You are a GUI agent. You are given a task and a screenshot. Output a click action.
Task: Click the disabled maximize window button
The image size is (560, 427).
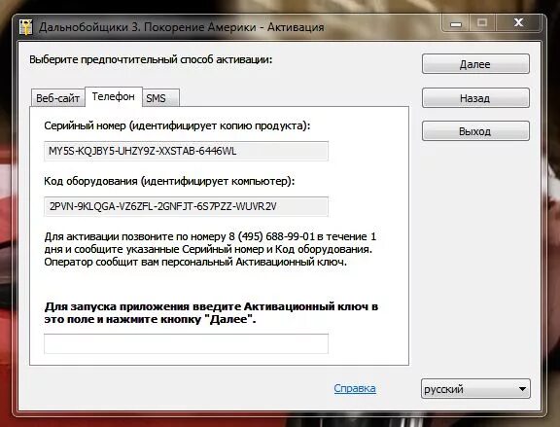(x=482, y=23)
